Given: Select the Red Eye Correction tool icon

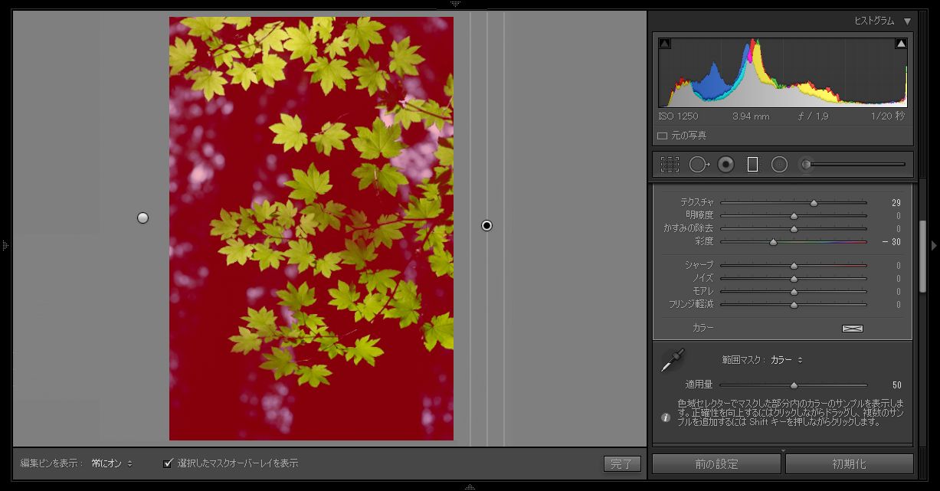Looking at the screenshot, I should (725, 164).
